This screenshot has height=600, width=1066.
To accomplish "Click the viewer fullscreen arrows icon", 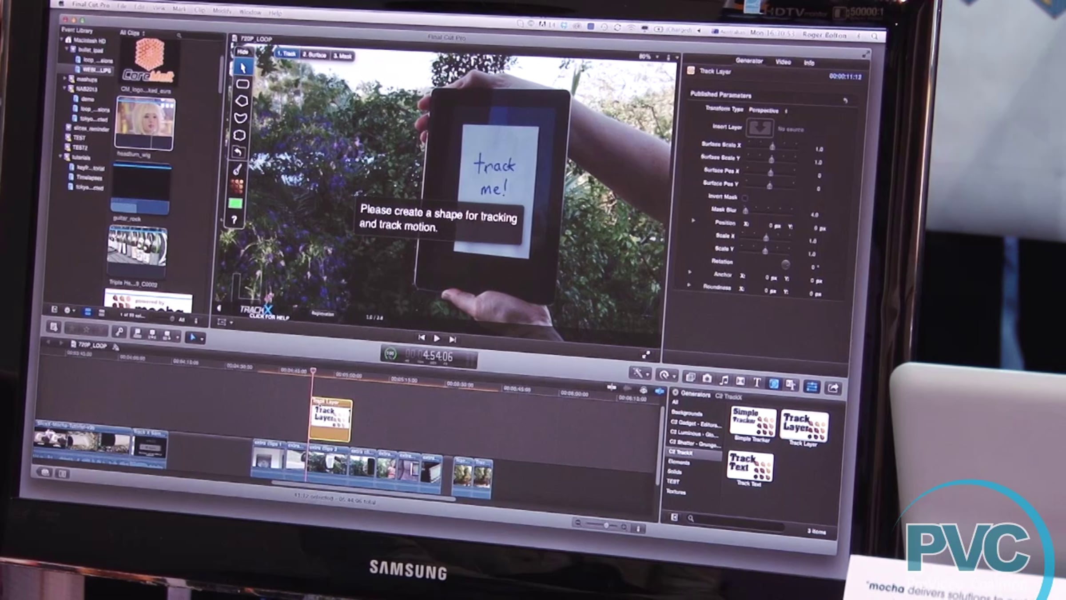I will coord(646,355).
